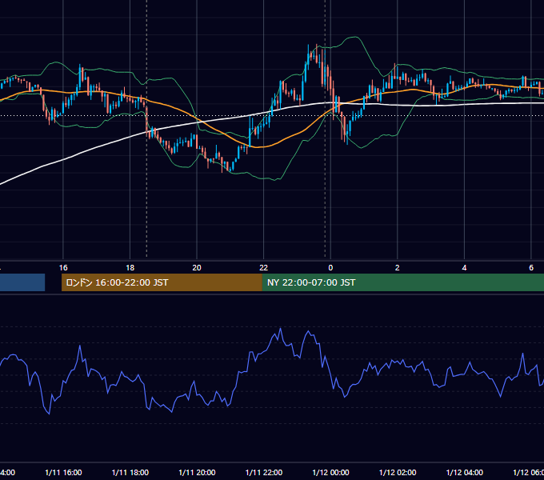Click the blue session bar before London
544x480 pixels.
tap(22, 282)
